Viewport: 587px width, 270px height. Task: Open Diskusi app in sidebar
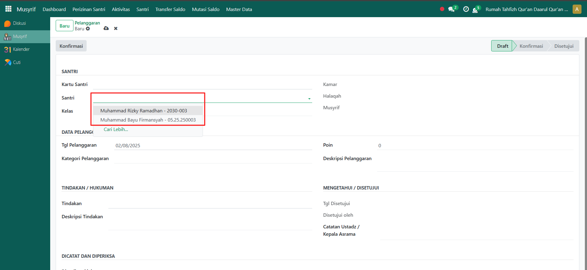tap(19, 23)
